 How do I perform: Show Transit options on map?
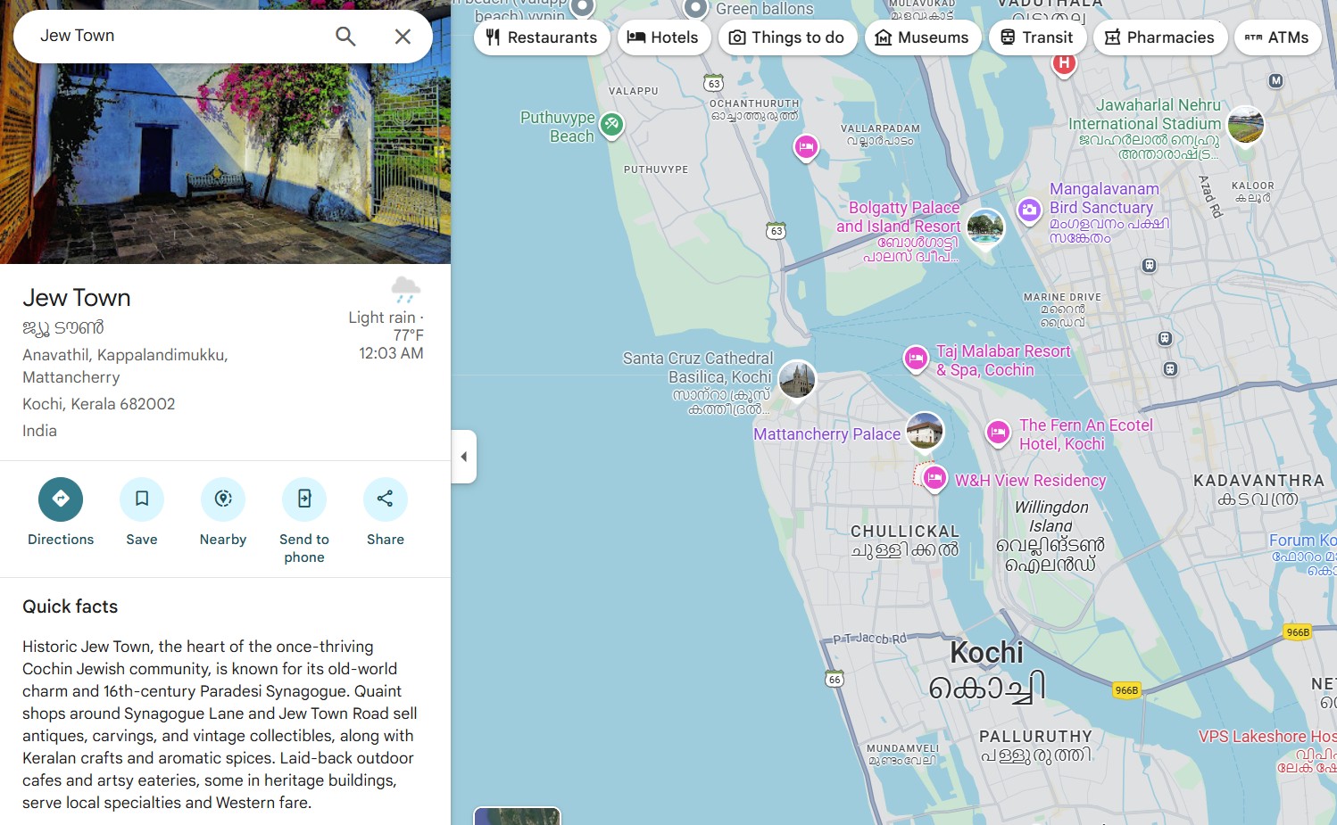tap(1037, 37)
